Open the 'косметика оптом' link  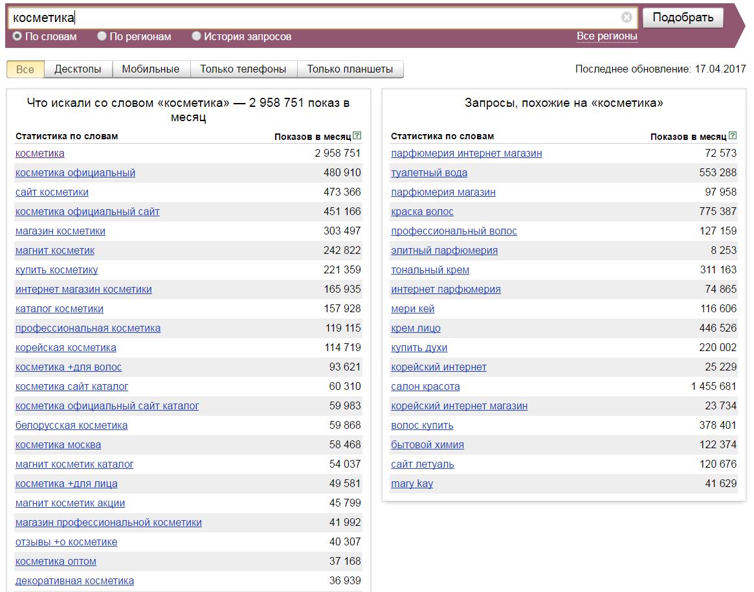(x=56, y=562)
